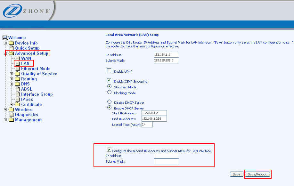This screenshot has height=186, width=294.
Task: Choose Disable DHCP Server option
Action: pos(109,102)
